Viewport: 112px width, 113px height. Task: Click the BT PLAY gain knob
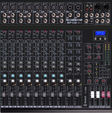98,47
